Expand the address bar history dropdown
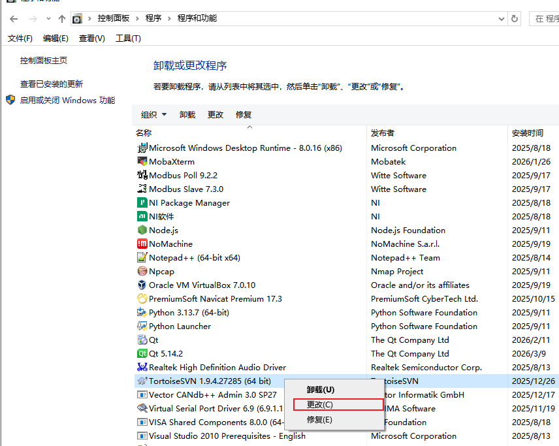Screen dimensions: 559x446 [502, 19]
